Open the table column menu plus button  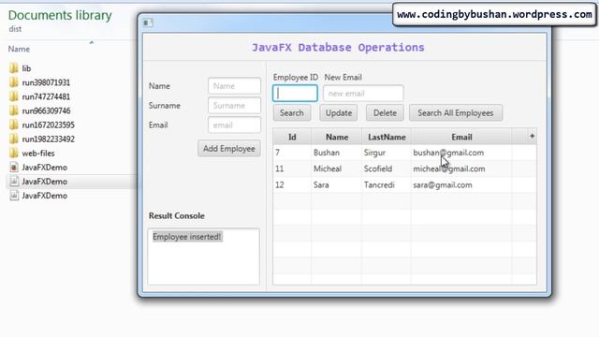pyautogui.click(x=532, y=136)
